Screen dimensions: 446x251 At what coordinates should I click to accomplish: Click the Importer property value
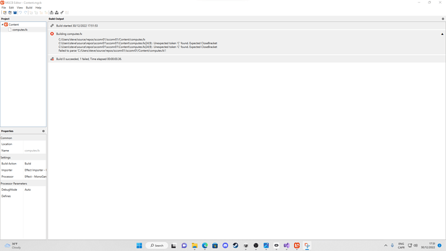pyautogui.click(x=35, y=170)
